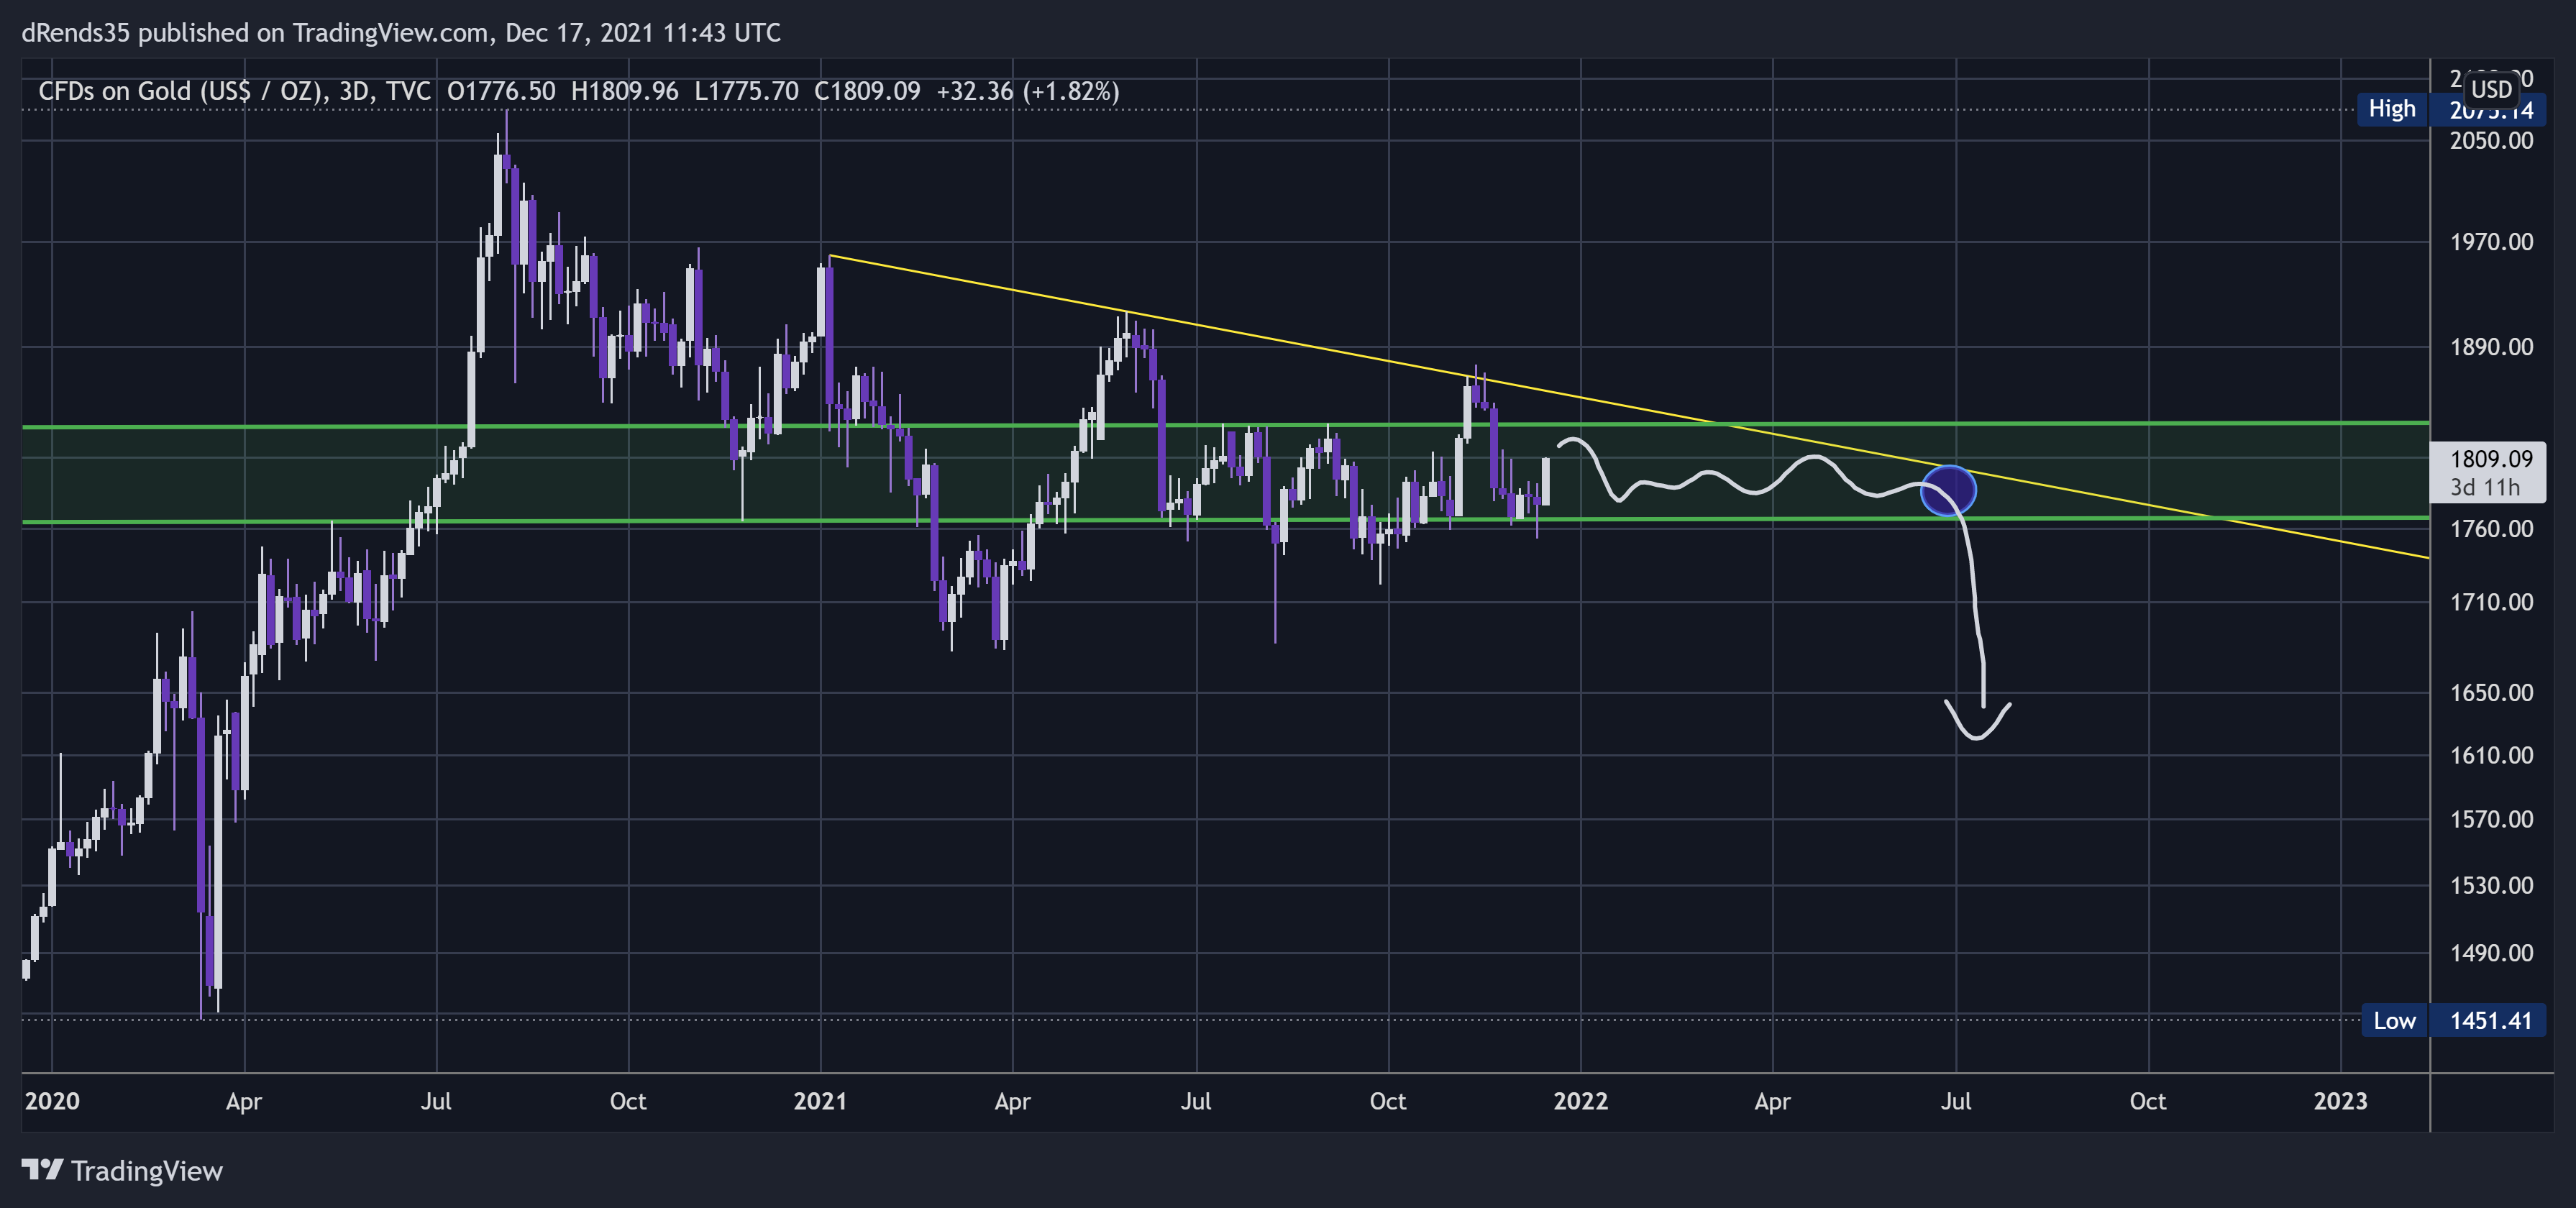
Task: Click the 1760.00 price axis label
Action: pyautogui.click(x=2491, y=528)
